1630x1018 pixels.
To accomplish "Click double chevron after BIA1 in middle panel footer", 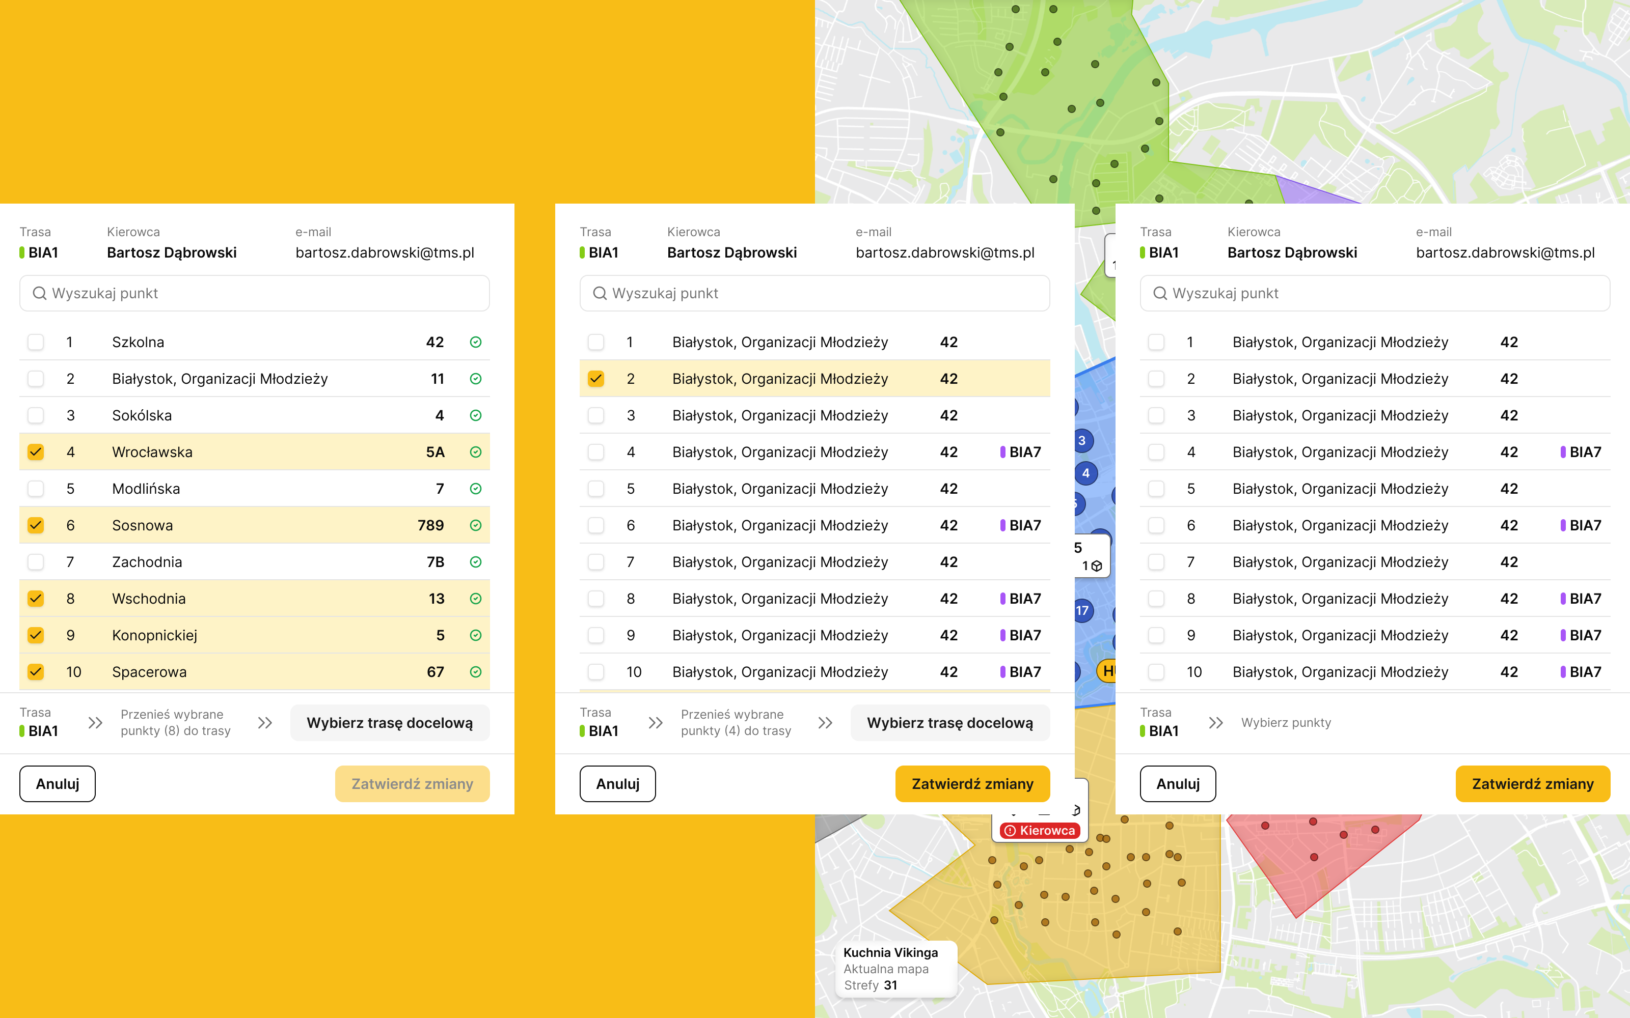I will pyautogui.click(x=656, y=723).
